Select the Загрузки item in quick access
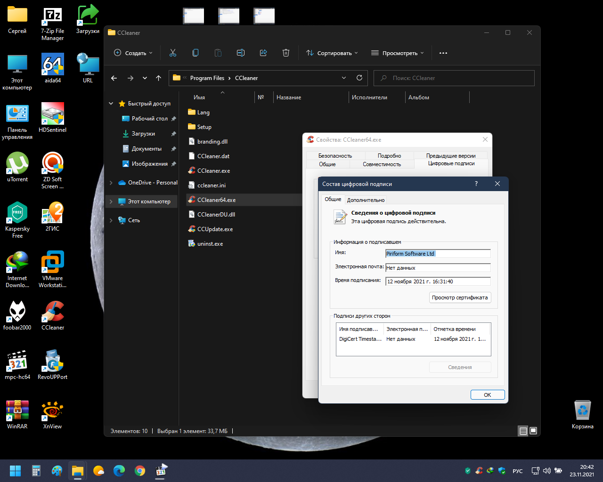 [x=144, y=134]
